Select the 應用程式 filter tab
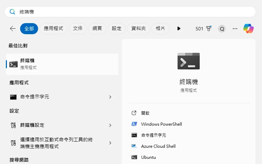This screenshot has height=164, width=262. 53,29
